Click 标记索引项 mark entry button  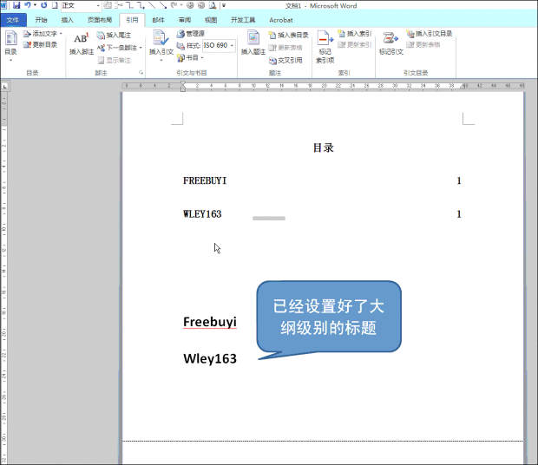(x=325, y=47)
